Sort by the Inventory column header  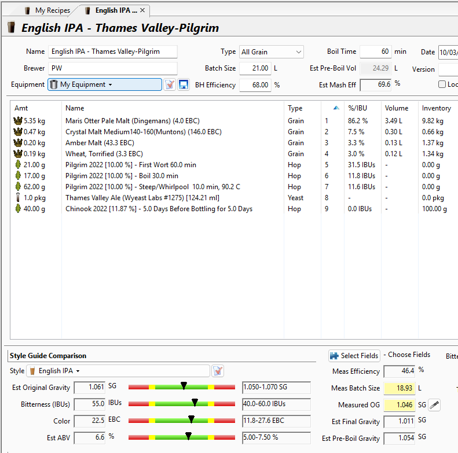[x=437, y=108]
